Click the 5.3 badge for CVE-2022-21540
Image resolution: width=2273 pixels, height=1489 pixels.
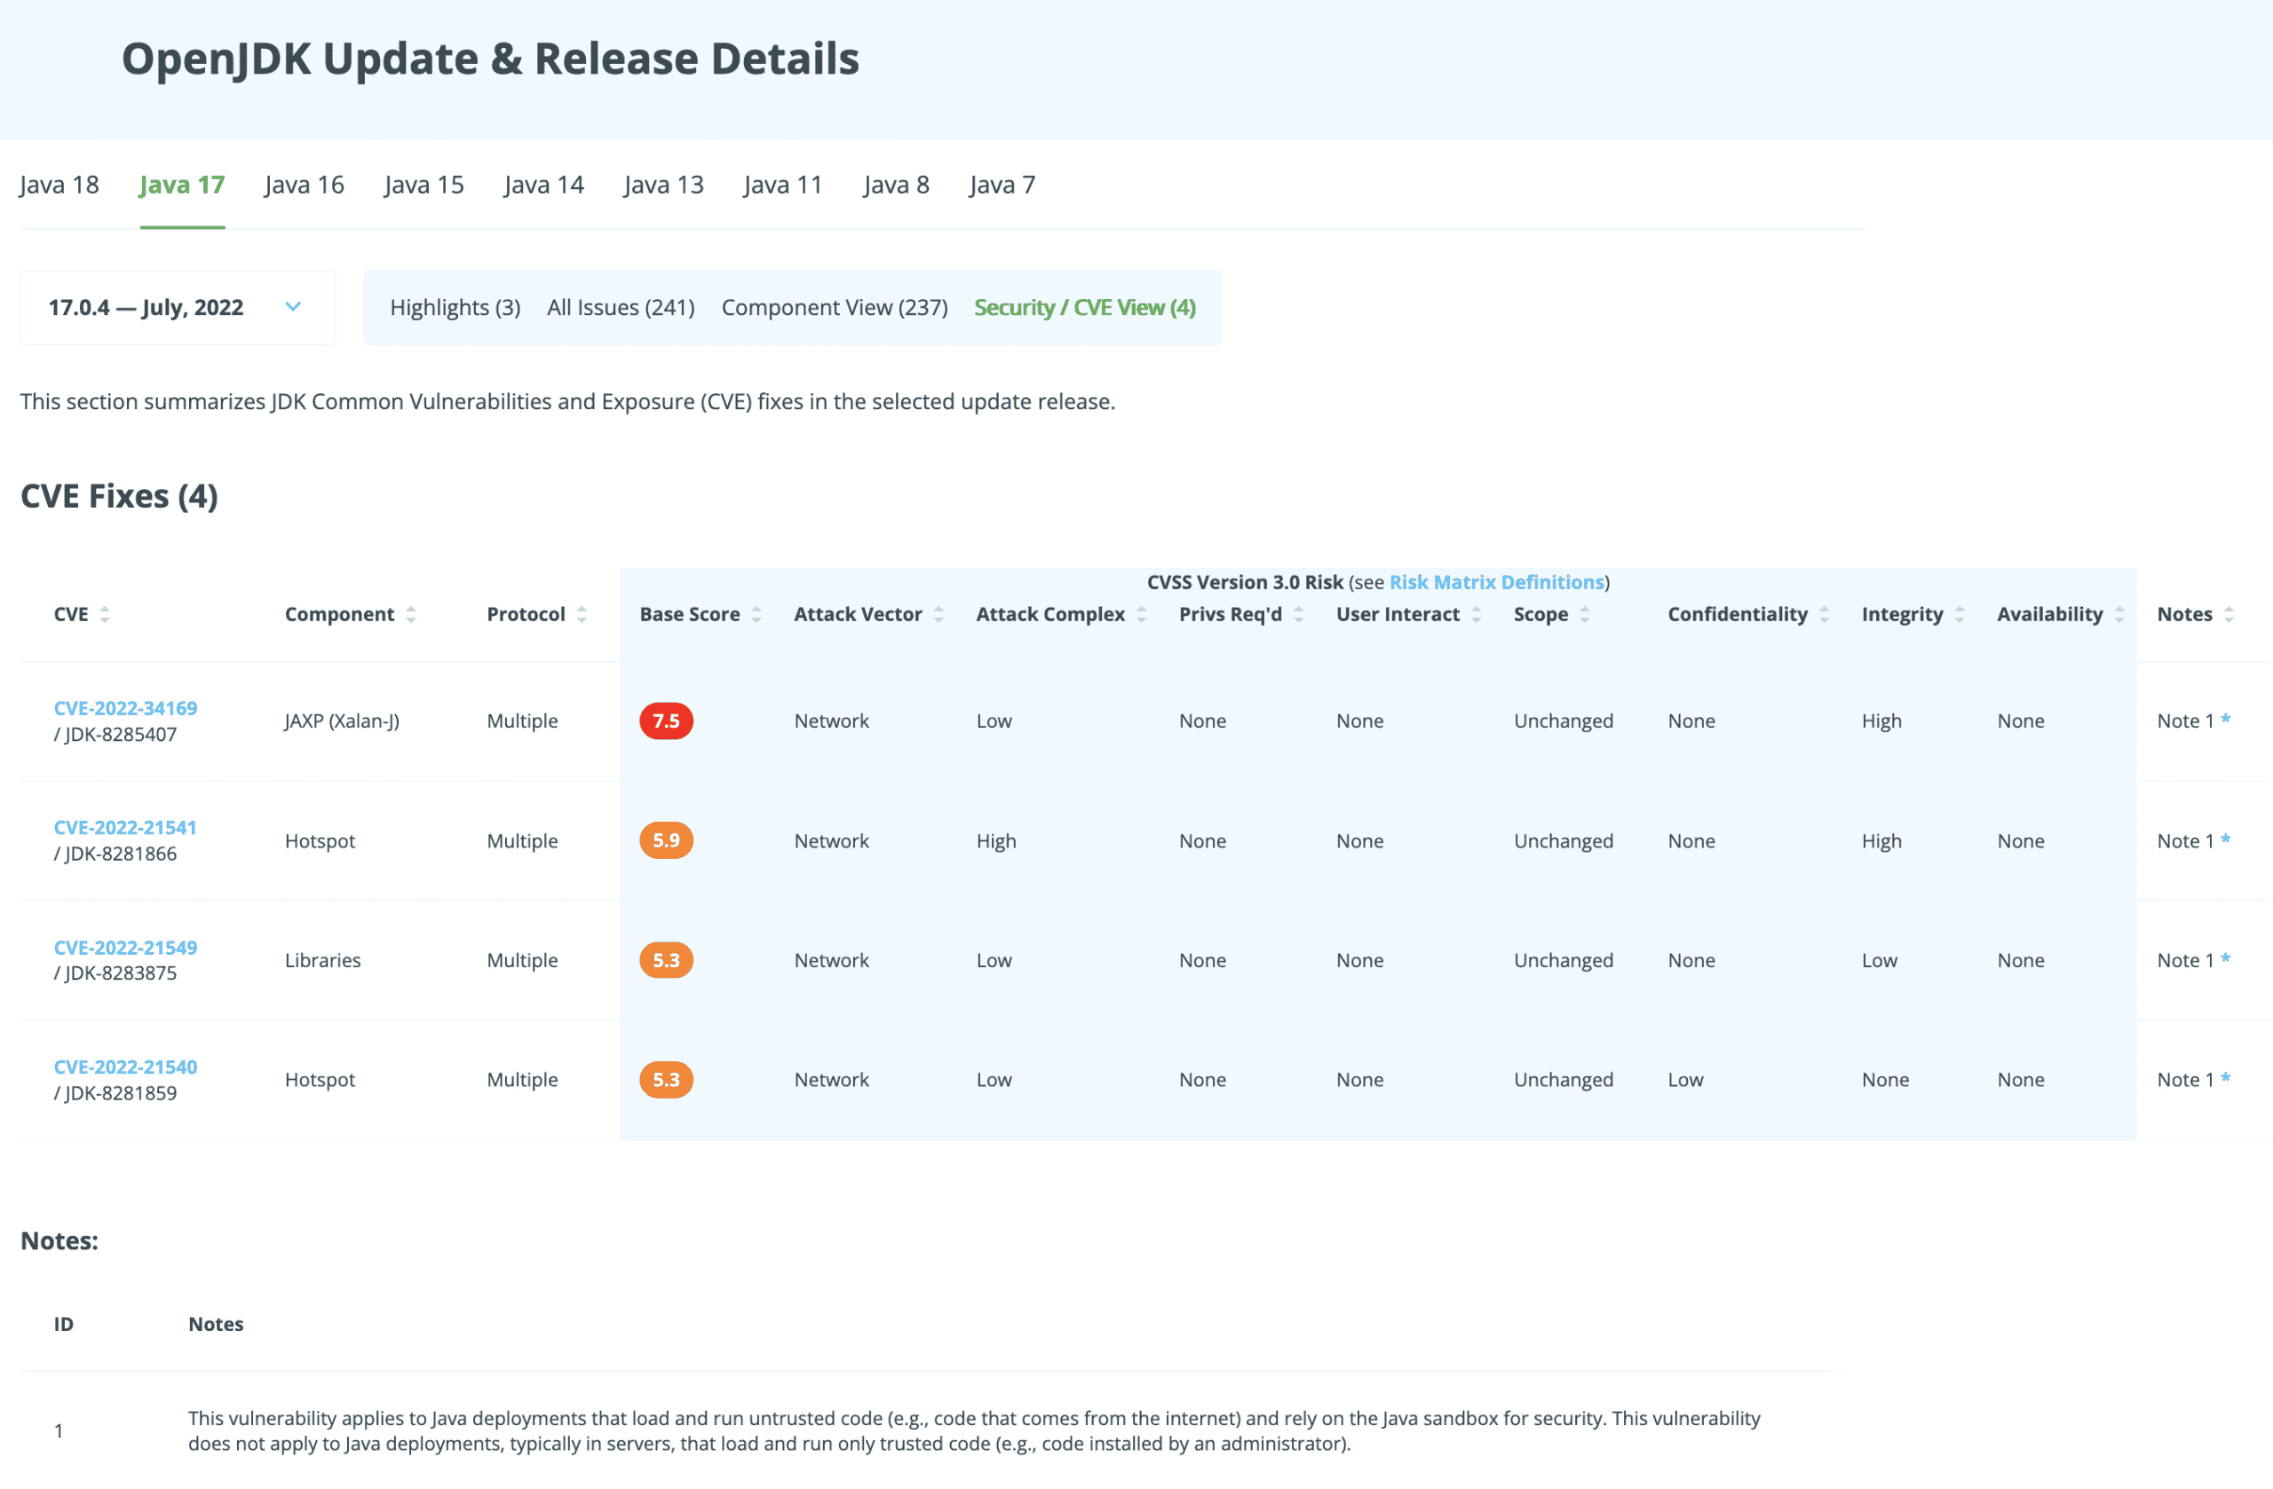click(x=667, y=1080)
